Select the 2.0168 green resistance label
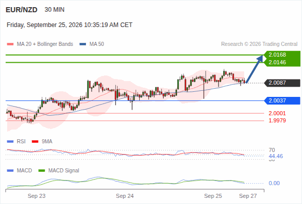 [x=277, y=55]
